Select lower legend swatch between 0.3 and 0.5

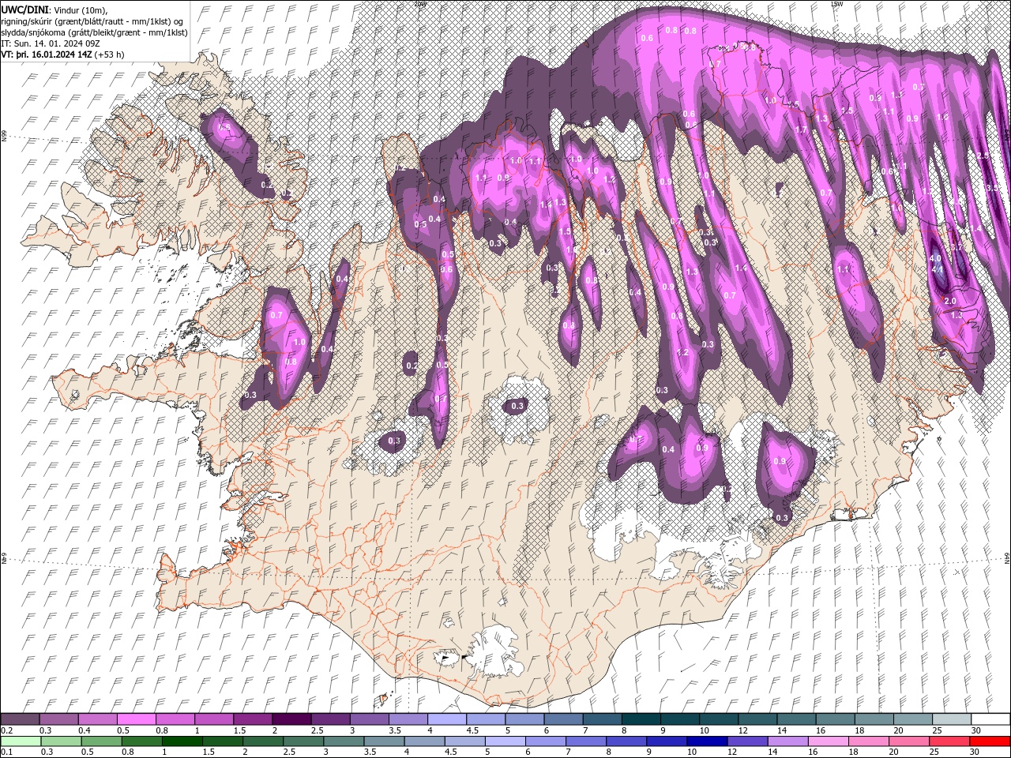(x=61, y=741)
